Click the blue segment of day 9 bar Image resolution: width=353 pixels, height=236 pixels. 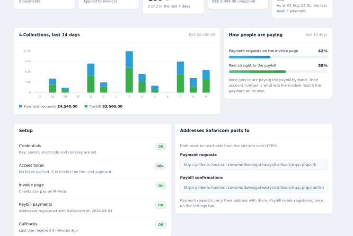(x=206, y=75)
